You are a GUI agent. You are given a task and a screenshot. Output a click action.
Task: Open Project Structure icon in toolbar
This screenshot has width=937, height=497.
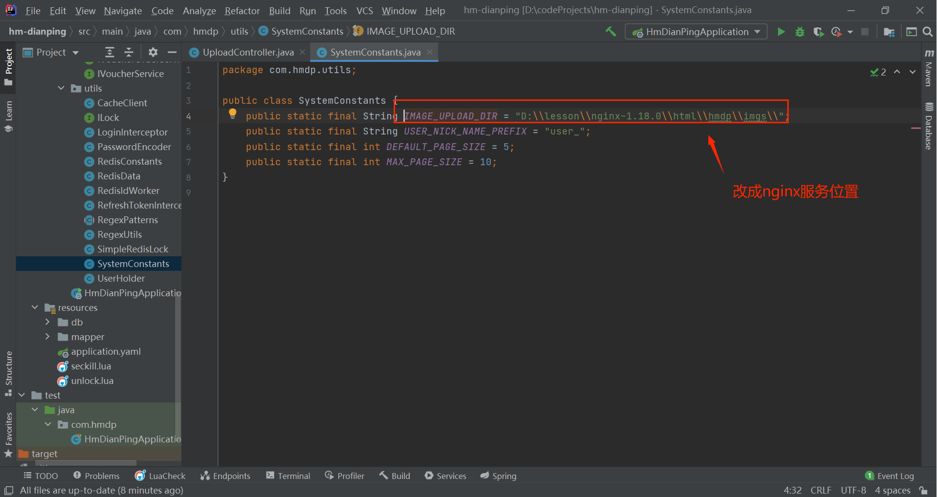click(889, 32)
